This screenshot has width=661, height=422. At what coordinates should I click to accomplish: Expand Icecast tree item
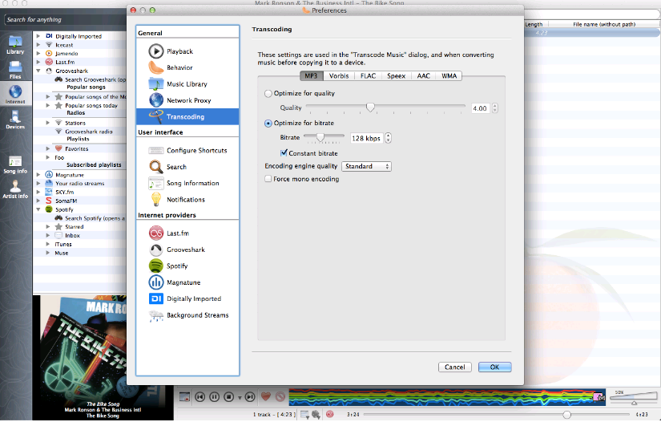[38, 45]
